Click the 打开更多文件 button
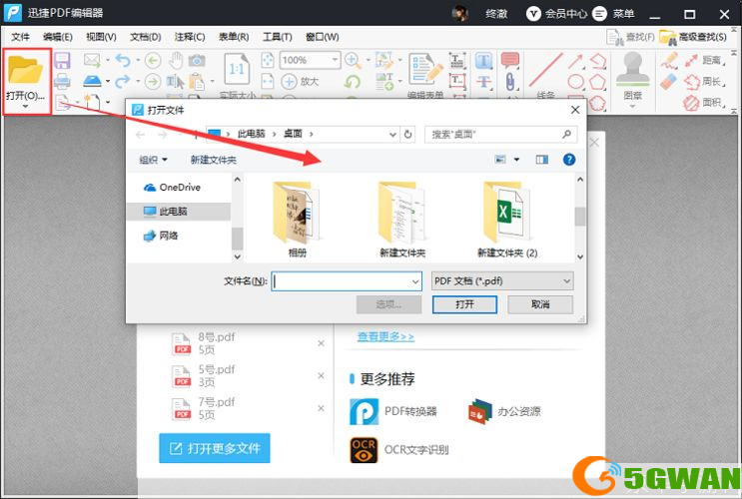The image size is (742, 499). [x=215, y=448]
